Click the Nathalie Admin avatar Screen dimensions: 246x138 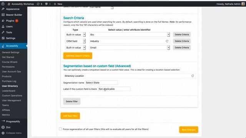click(x=243, y=4)
